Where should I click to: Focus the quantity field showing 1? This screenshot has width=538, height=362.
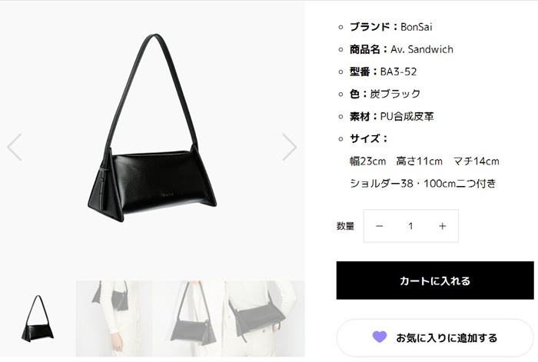point(410,226)
